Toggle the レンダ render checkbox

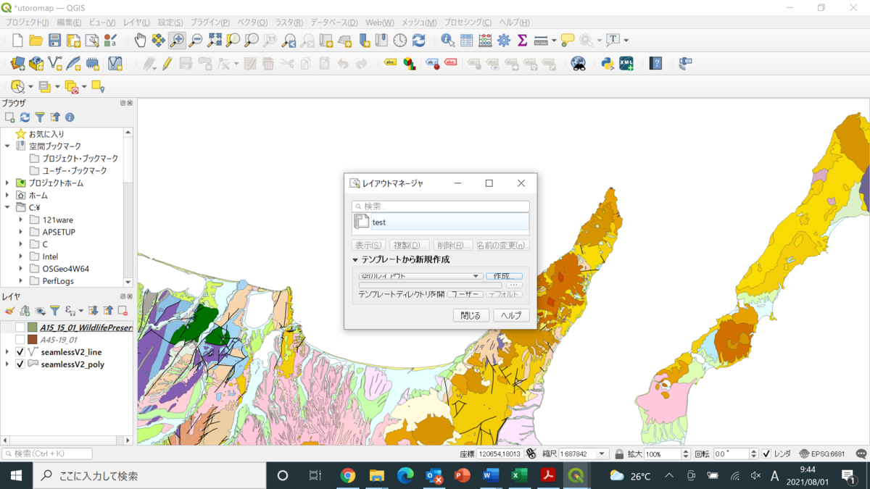click(x=766, y=454)
